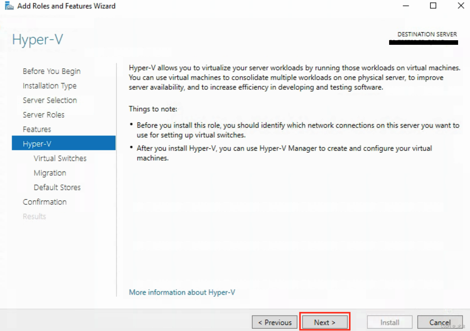Select the Results step

34,216
